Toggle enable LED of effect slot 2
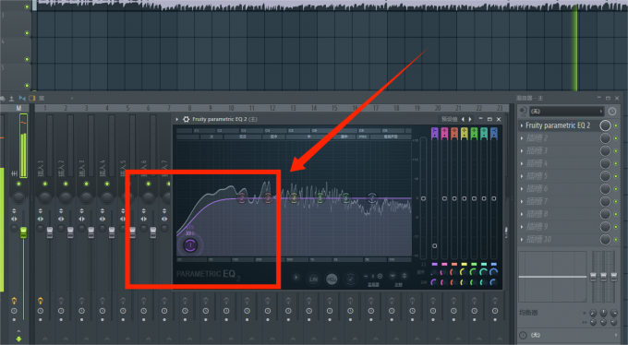 [616, 138]
